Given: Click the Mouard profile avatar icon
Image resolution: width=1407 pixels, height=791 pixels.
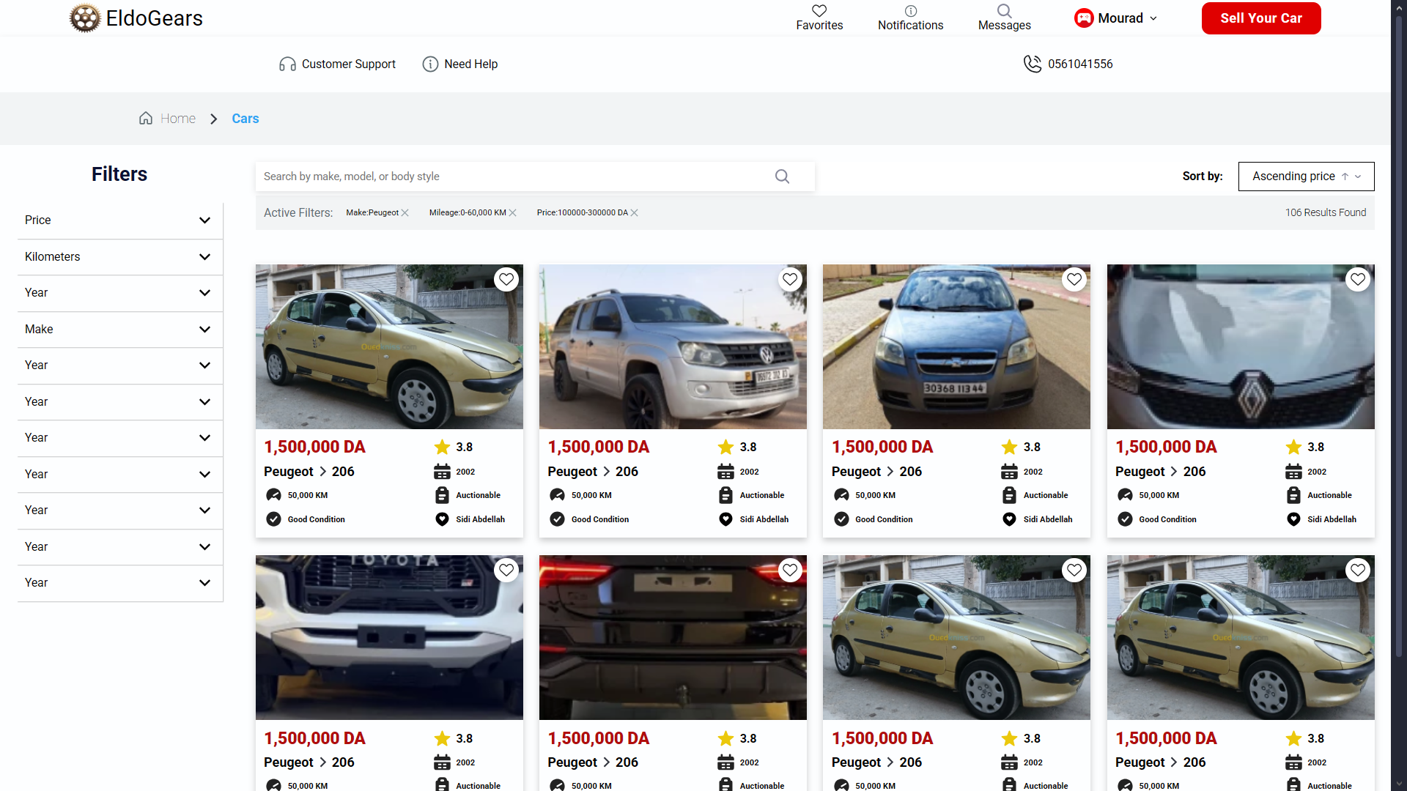Looking at the screenshot, I should [x=1084, y=18].
